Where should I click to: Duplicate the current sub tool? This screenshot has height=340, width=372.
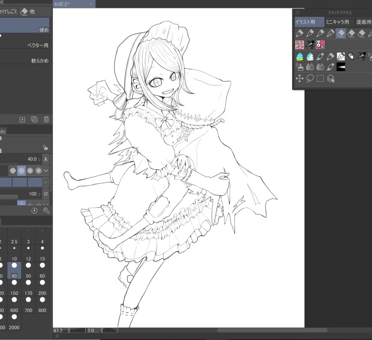pyautogui.click(x=34, y=120)
